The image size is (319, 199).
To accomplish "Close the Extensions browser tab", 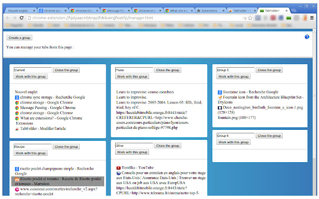I will tap(223, 11).
